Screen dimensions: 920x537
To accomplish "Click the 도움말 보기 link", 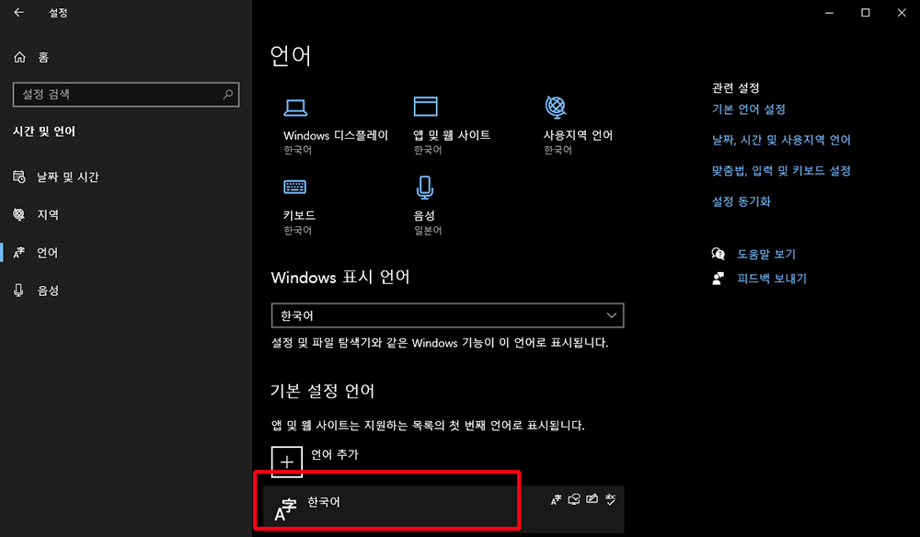I will [x=766, y=254].
